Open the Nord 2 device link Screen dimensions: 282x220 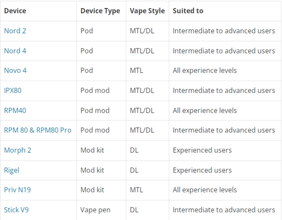point(15,31)
